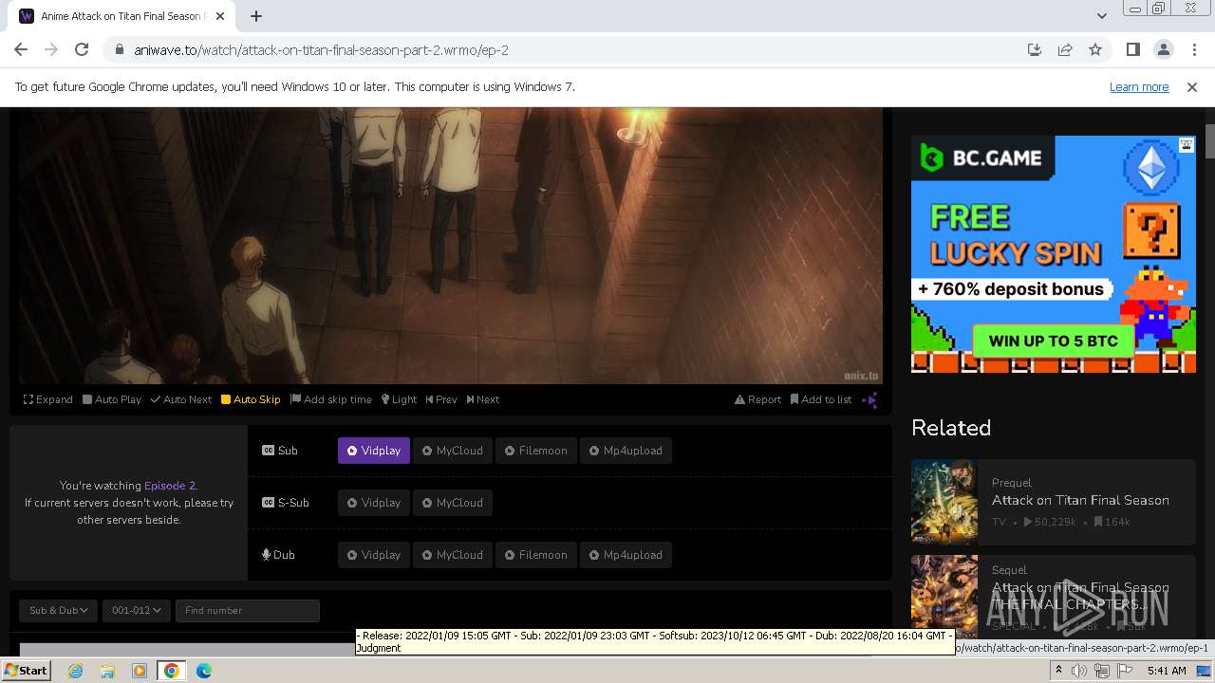Click the 5:41 AM taskbar clock

[x=1167, y=671]
